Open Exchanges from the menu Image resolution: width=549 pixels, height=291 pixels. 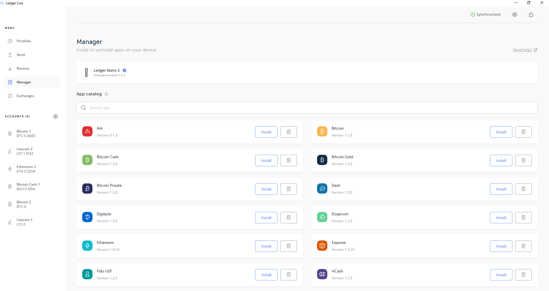[32, 96]
